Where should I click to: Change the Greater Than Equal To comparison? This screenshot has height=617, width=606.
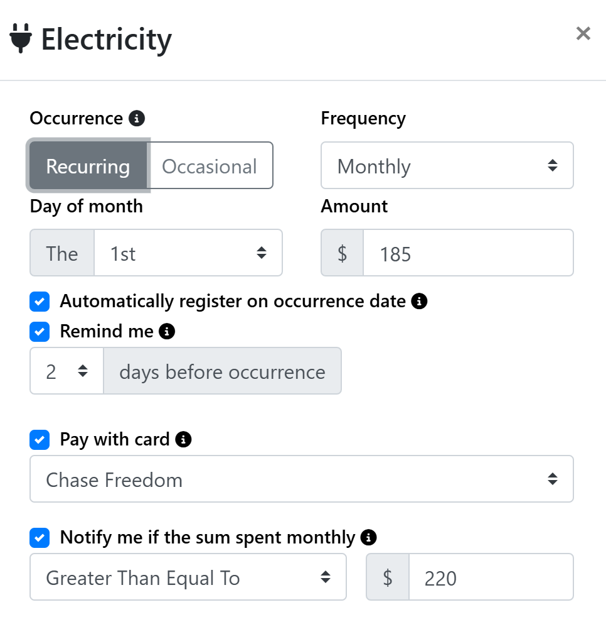pos(188,577)
